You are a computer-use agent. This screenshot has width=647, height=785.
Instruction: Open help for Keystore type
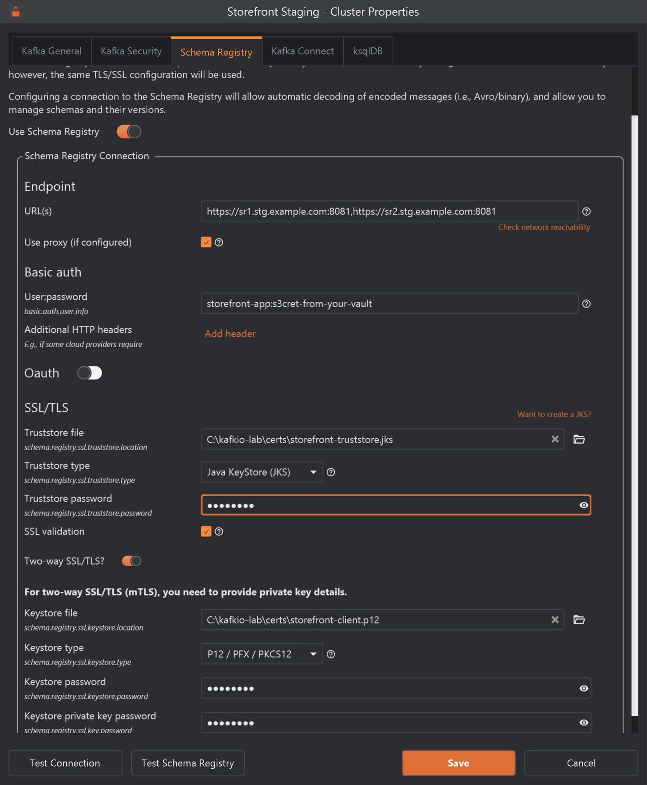[331, 654]
